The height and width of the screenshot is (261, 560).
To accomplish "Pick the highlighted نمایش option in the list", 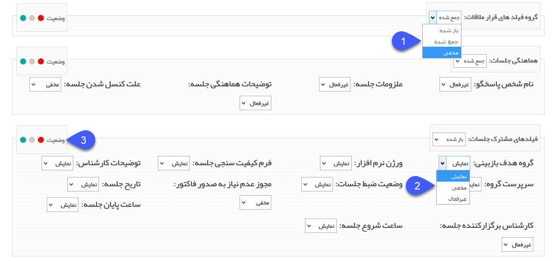I will click(x=453, y=176).
